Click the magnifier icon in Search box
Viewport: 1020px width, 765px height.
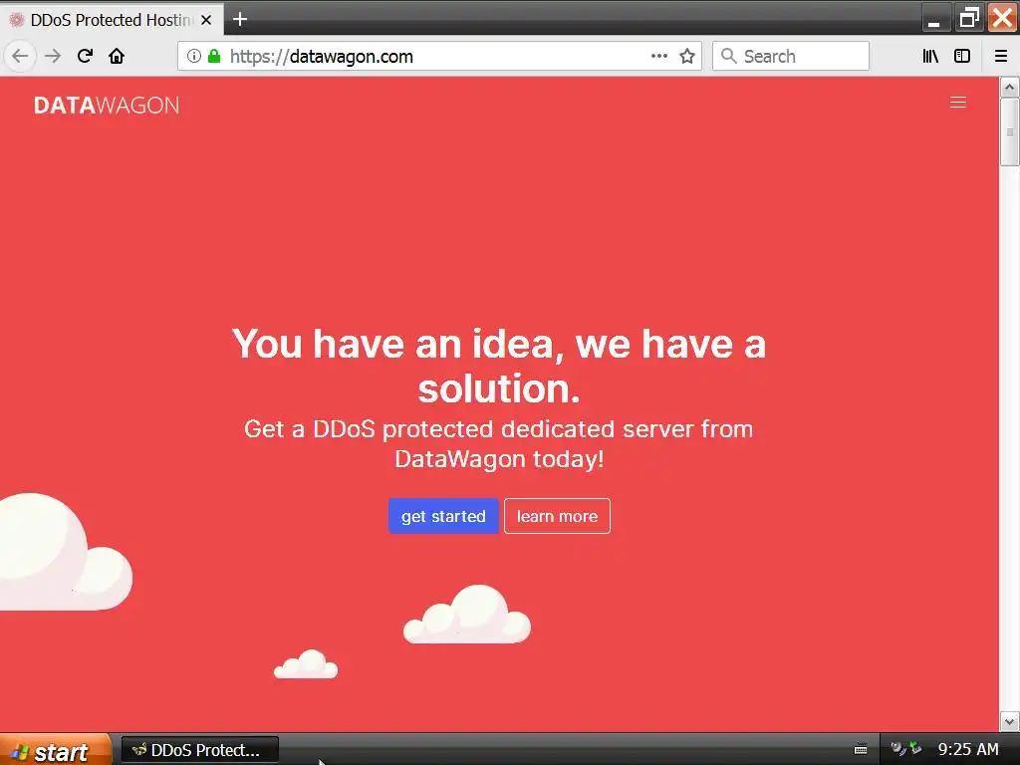click(x=728, y=56)
